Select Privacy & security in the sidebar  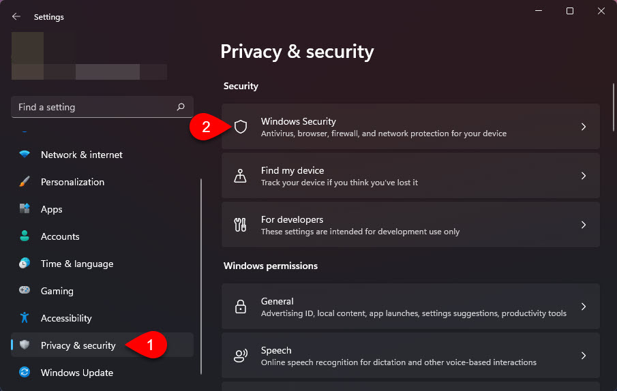click(x=102, y=345)
